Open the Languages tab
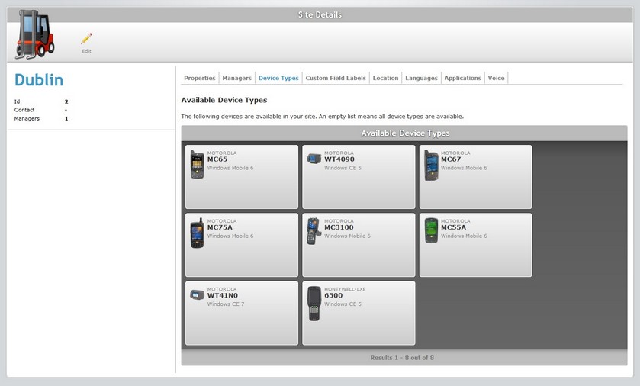Image resolution: width=640 pixels, height=386 pixels. [x=421, y=78]
